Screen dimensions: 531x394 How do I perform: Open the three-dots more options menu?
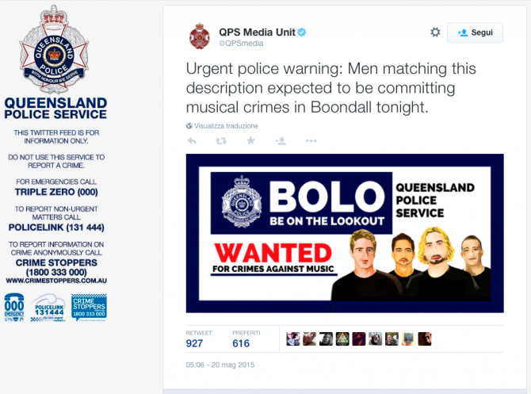tap(311, 140)
